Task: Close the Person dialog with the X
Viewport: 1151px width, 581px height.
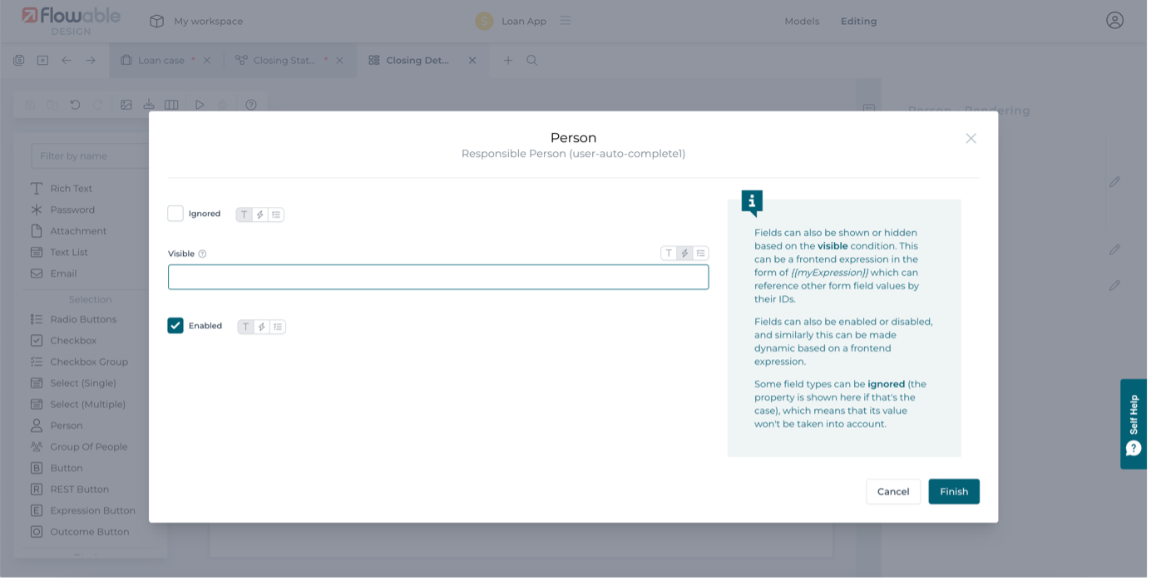Action: pos(971,139)
